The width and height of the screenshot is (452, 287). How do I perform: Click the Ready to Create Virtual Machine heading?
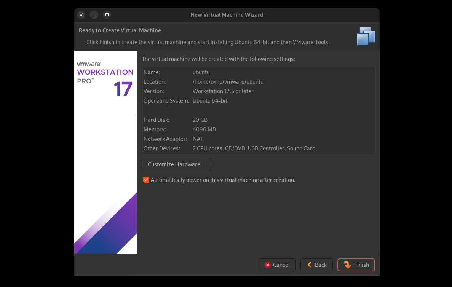click(x=120, y=30)
